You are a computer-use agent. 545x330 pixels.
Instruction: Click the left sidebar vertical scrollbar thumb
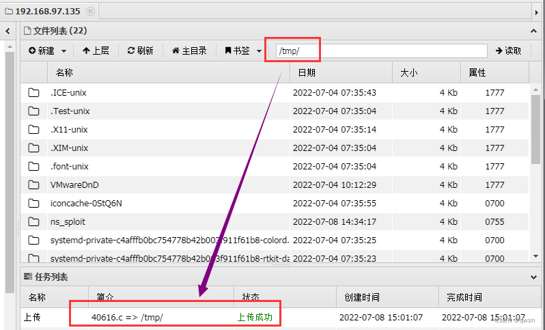(10, 172)
